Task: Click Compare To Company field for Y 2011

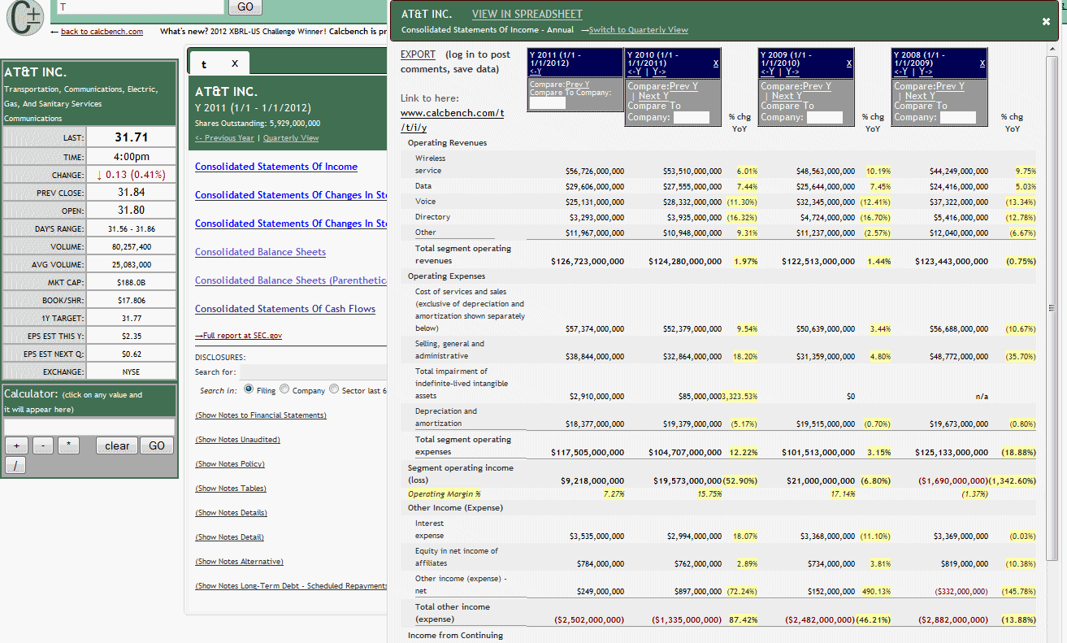Action: click(x=547, y=102)
